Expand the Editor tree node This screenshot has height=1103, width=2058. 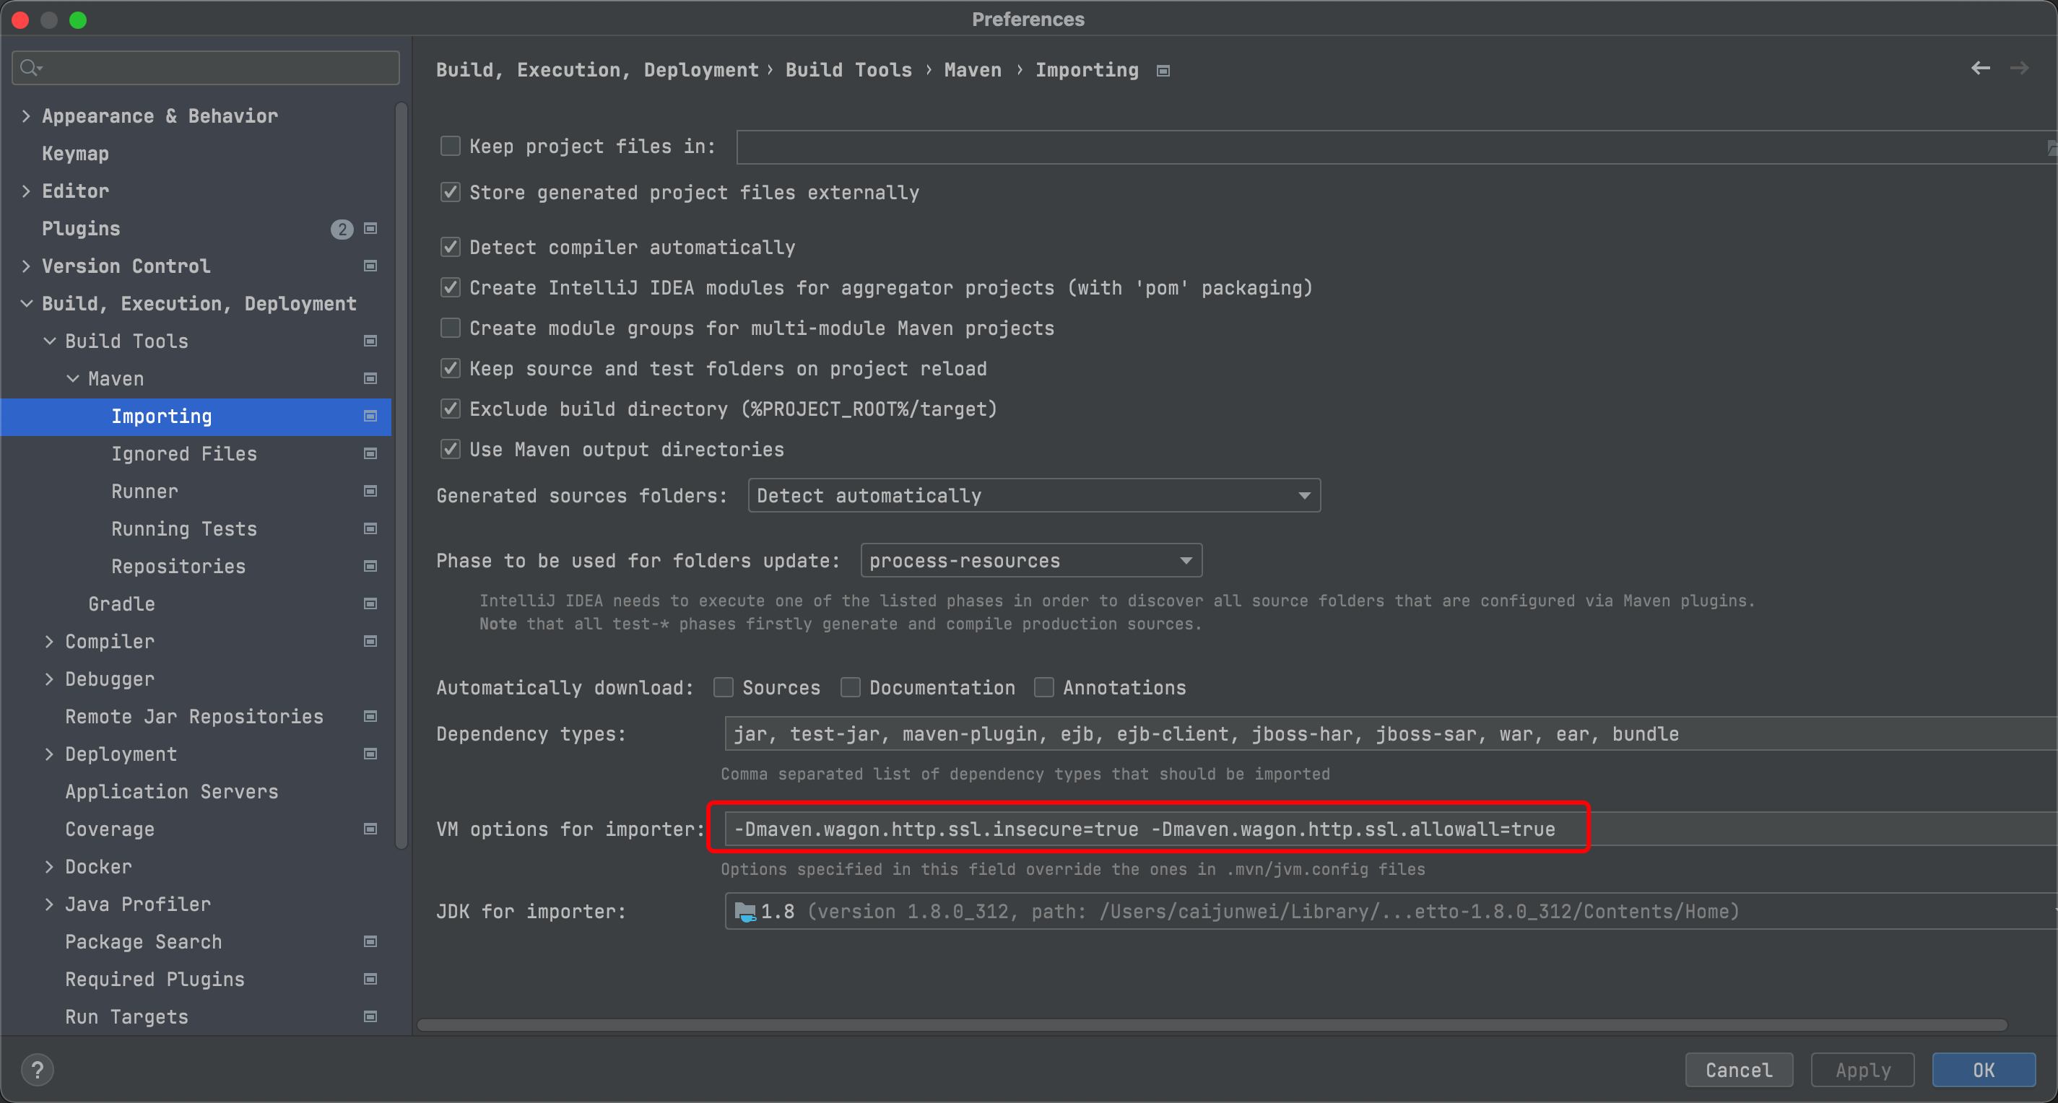[x=27, y=191]
